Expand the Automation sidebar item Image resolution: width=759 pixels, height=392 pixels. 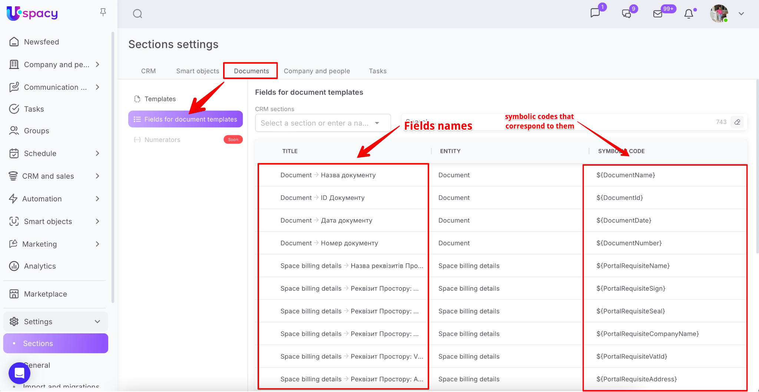(97, 199)
